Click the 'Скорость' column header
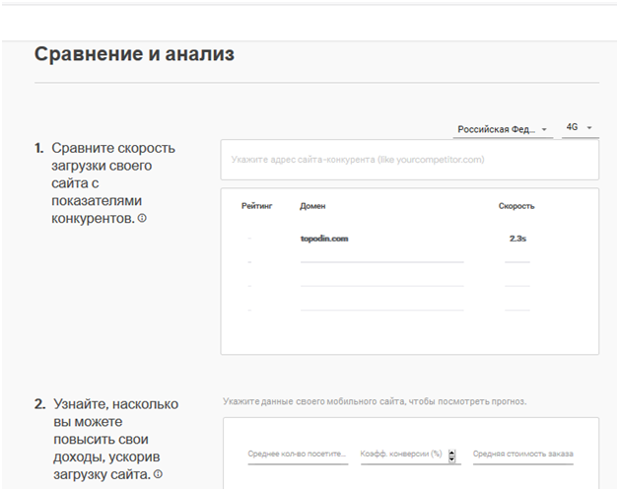This screenshot has height=491, width=619. tap(516, 206)
